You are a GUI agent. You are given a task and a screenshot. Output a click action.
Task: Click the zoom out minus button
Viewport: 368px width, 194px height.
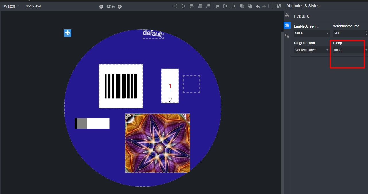(101, 7)
